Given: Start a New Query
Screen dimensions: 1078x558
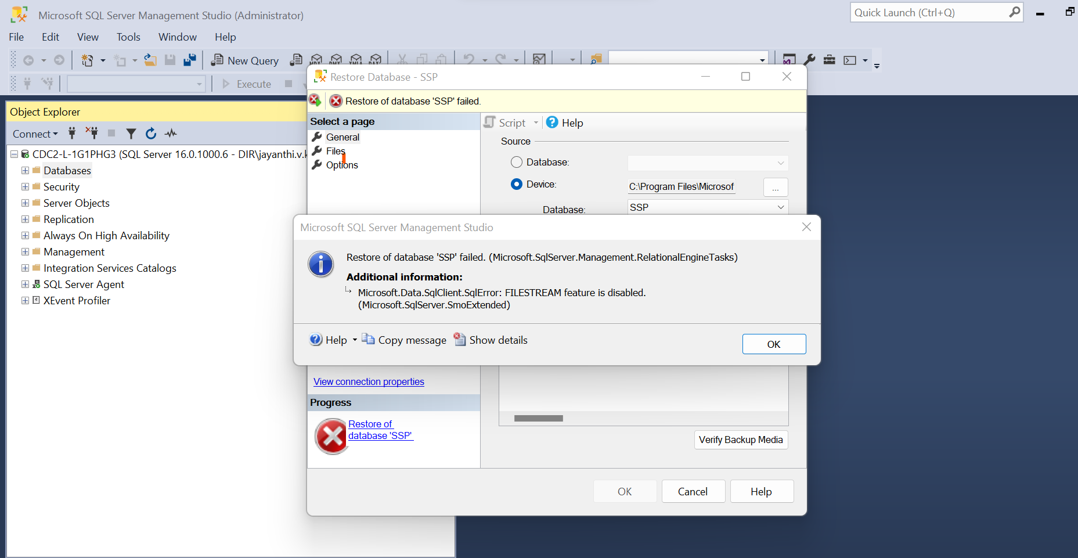Looking at the screenshot, I should 245,60.
